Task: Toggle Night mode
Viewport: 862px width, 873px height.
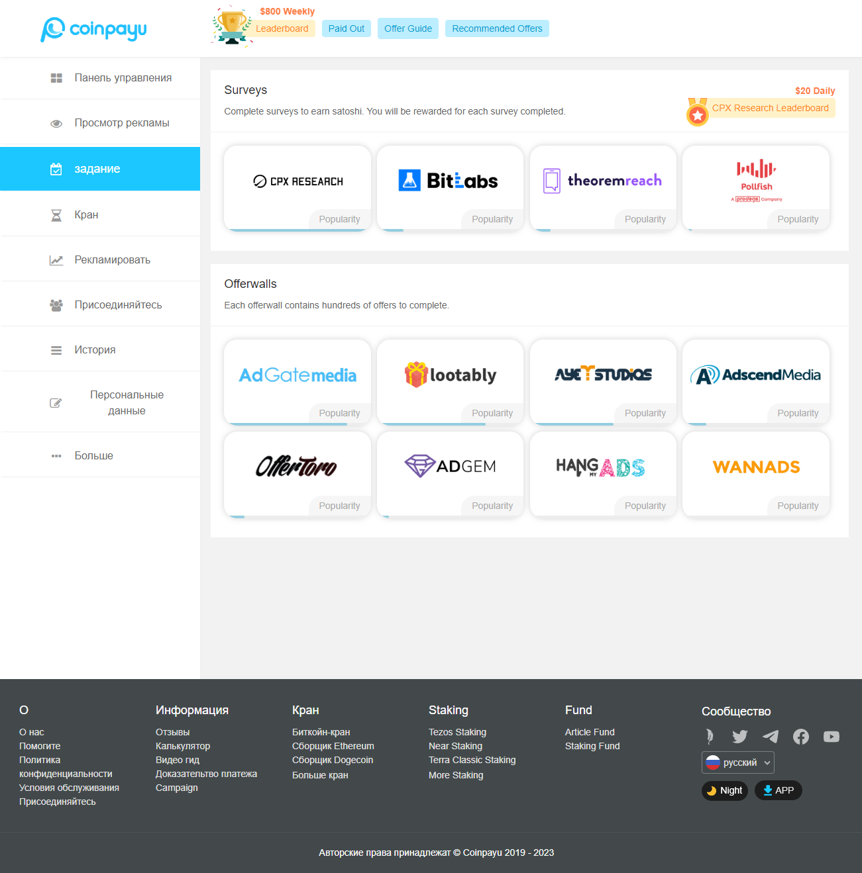Action: 725,790
